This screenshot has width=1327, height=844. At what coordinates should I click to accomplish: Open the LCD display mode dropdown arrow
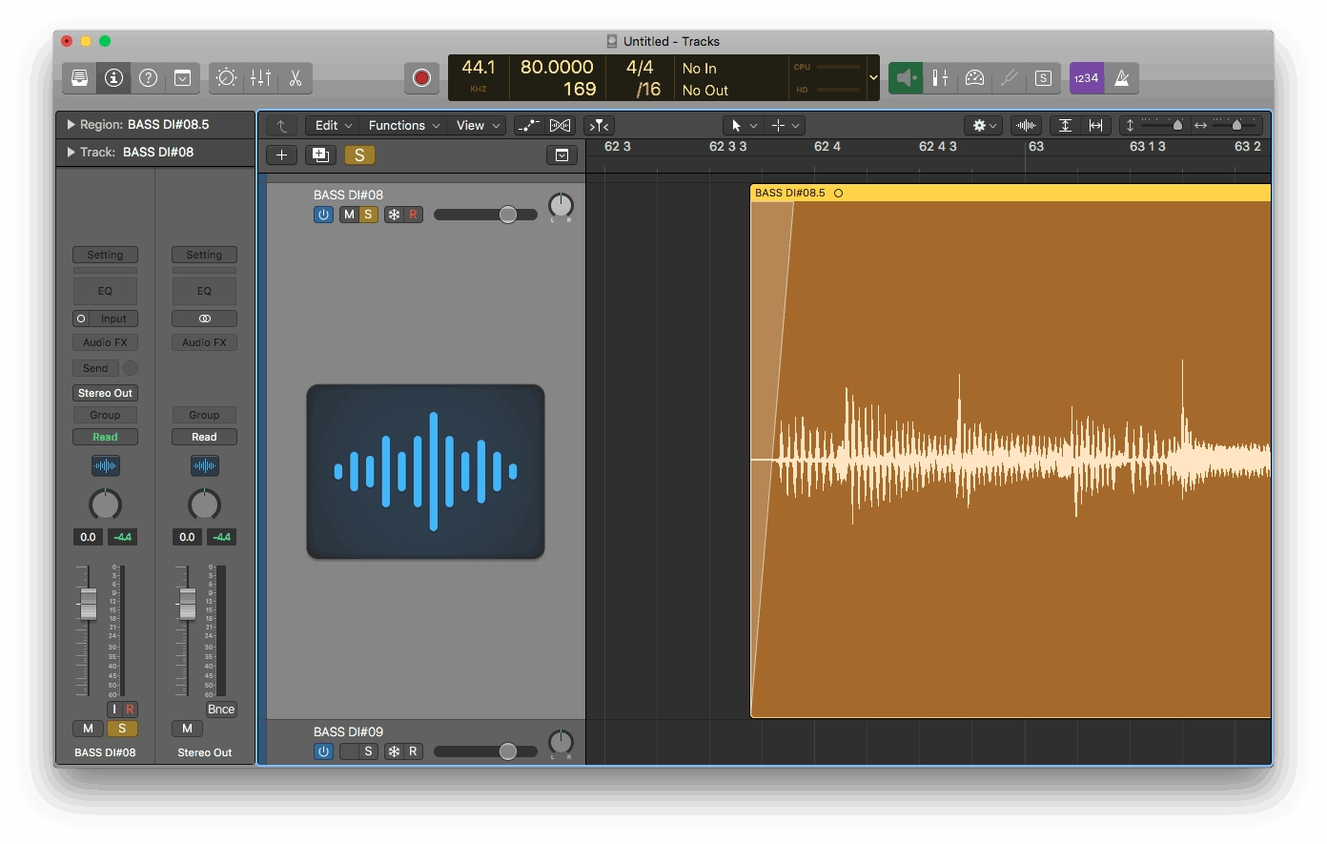[873, 78]
